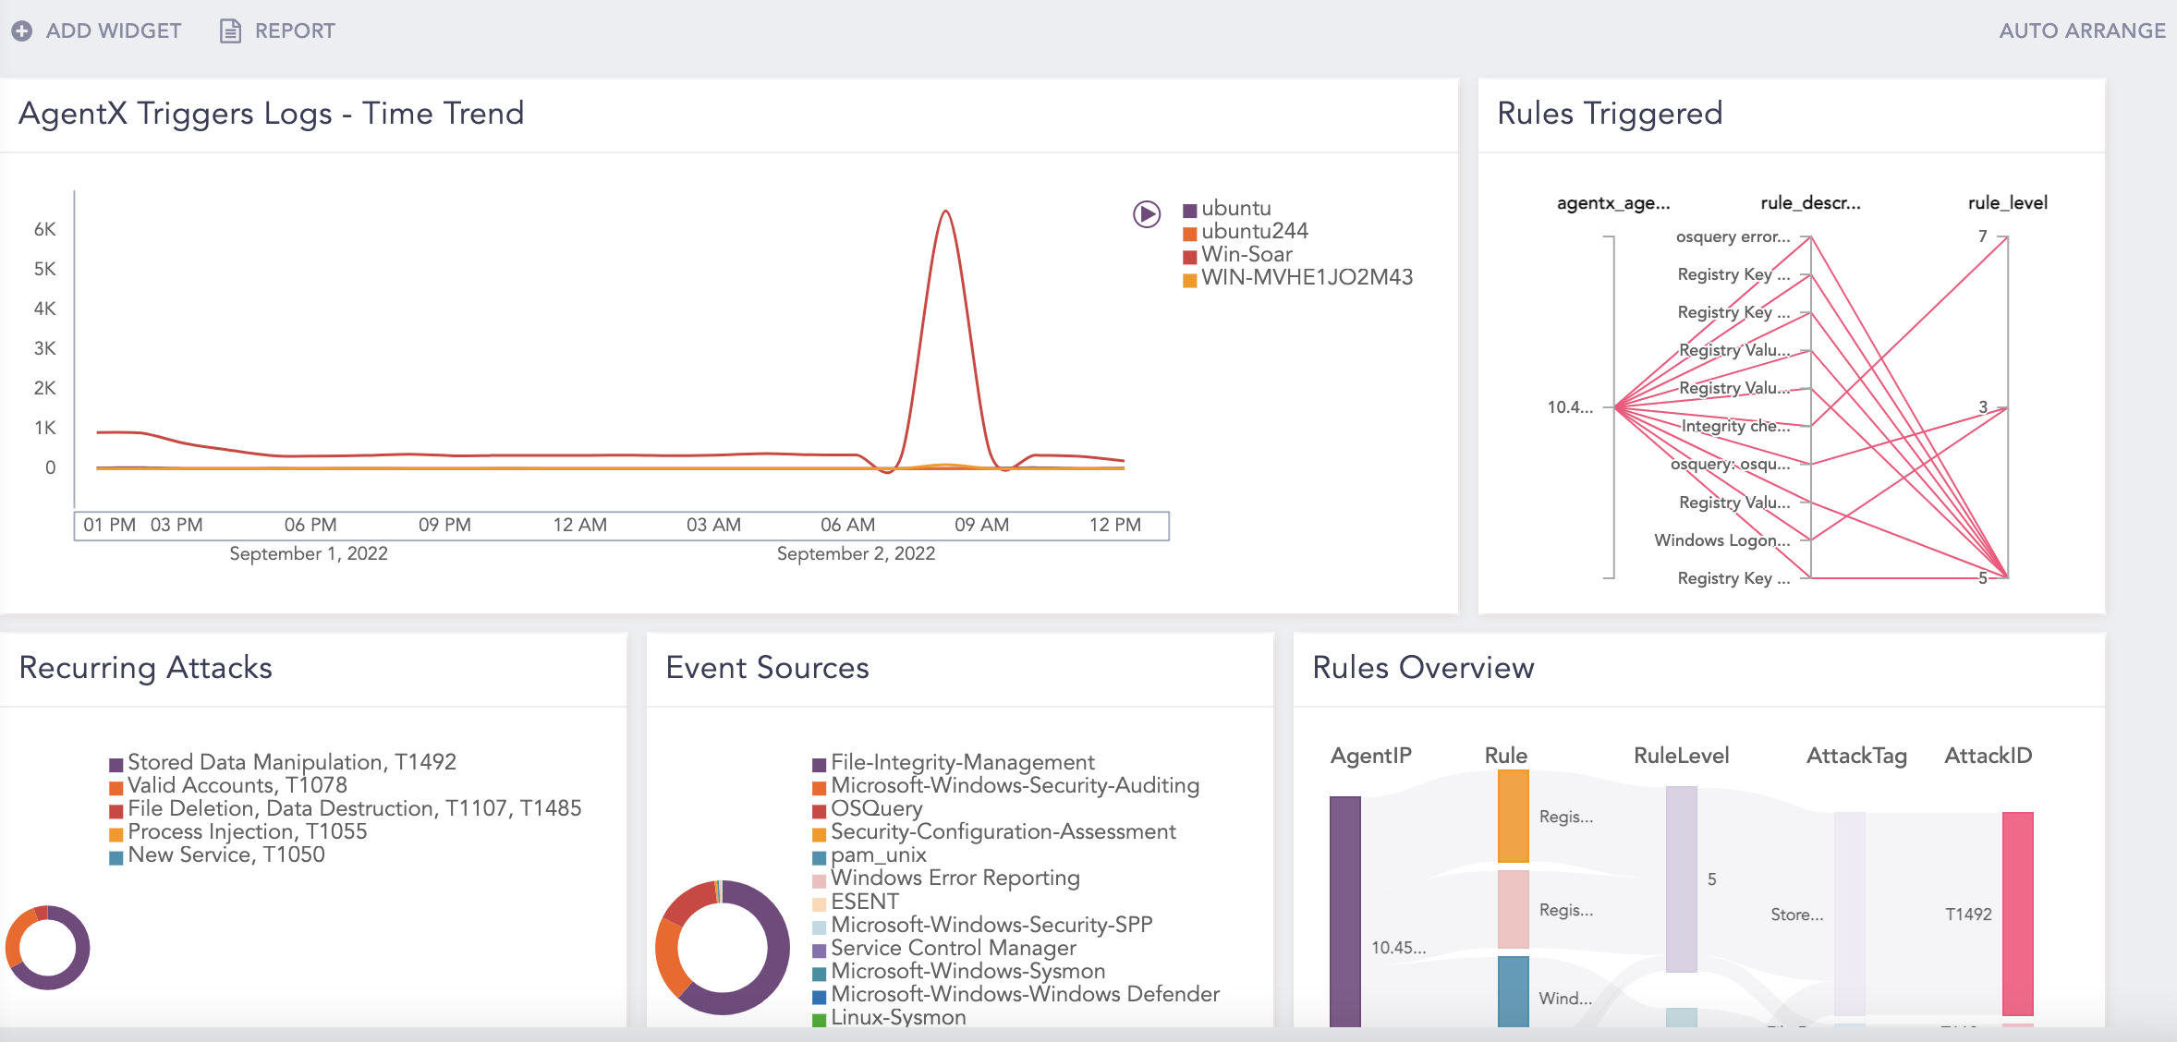Toggle the ubuntu legend series

[x=1235, y=209]
